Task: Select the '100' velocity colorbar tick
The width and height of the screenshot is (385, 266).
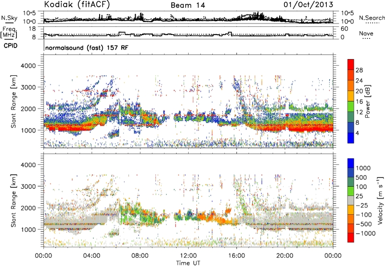Action: point(361,187)
